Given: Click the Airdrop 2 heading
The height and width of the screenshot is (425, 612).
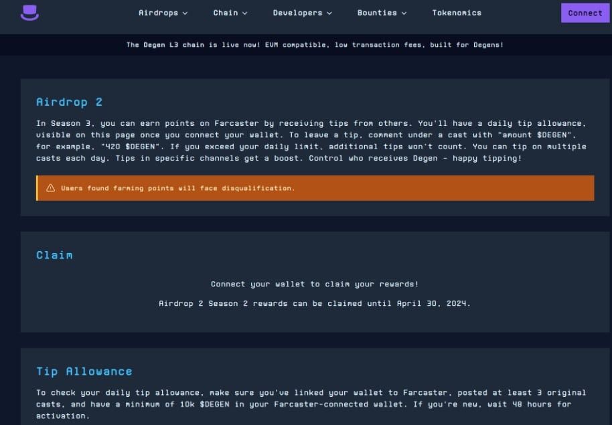Looking at the screenshot, I should (x=69, y=102).
